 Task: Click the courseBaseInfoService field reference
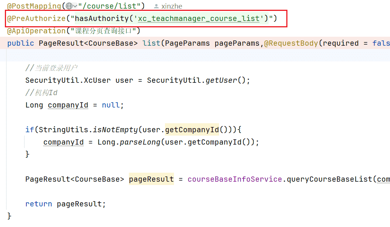(235, 179)
